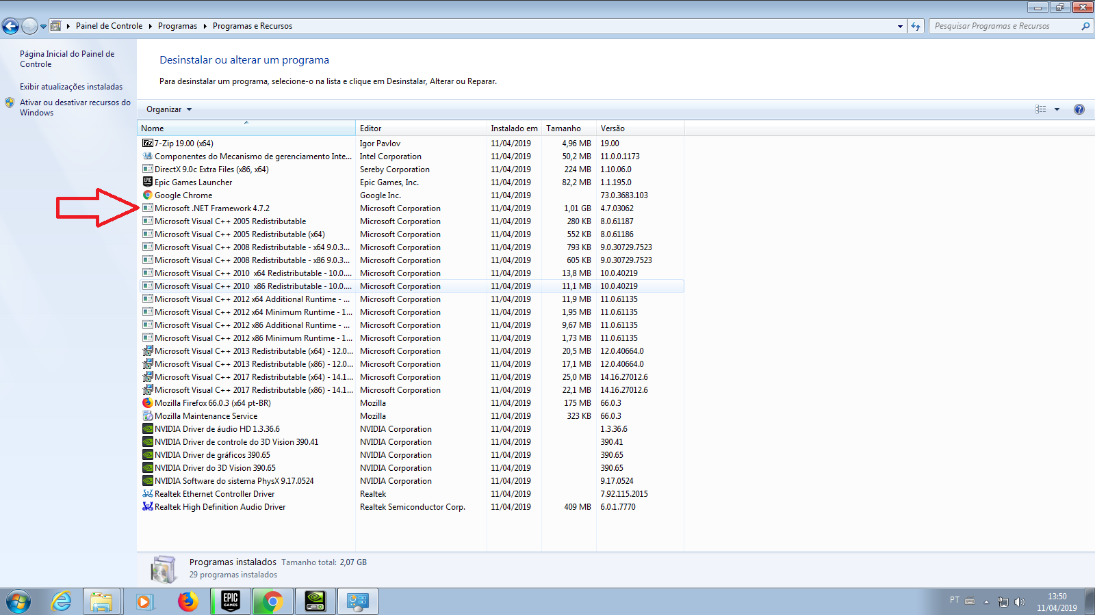
Task: Click the Visual C++ 2013 Redistributable (x64) icon
Action: (x=147, y=351)
